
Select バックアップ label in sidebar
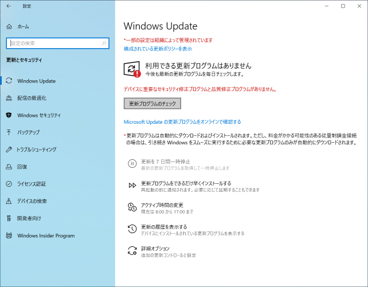pos(29,132)
